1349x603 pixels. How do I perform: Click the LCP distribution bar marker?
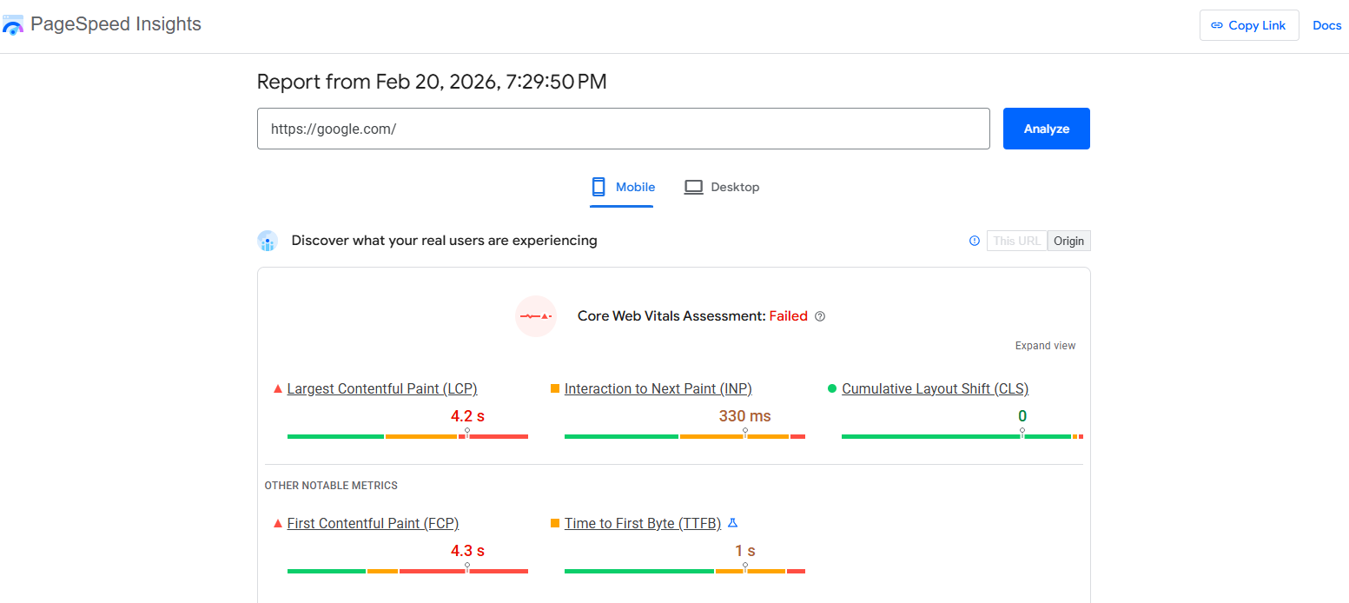[x=467, y=433]
